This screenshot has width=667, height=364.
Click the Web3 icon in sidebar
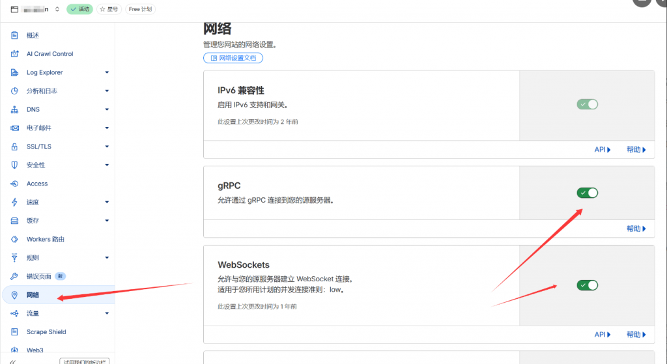tap(14, 350)
